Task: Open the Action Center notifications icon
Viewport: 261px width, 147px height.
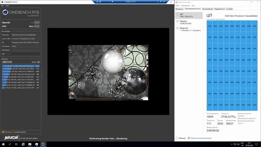Action: pos(257,144)
